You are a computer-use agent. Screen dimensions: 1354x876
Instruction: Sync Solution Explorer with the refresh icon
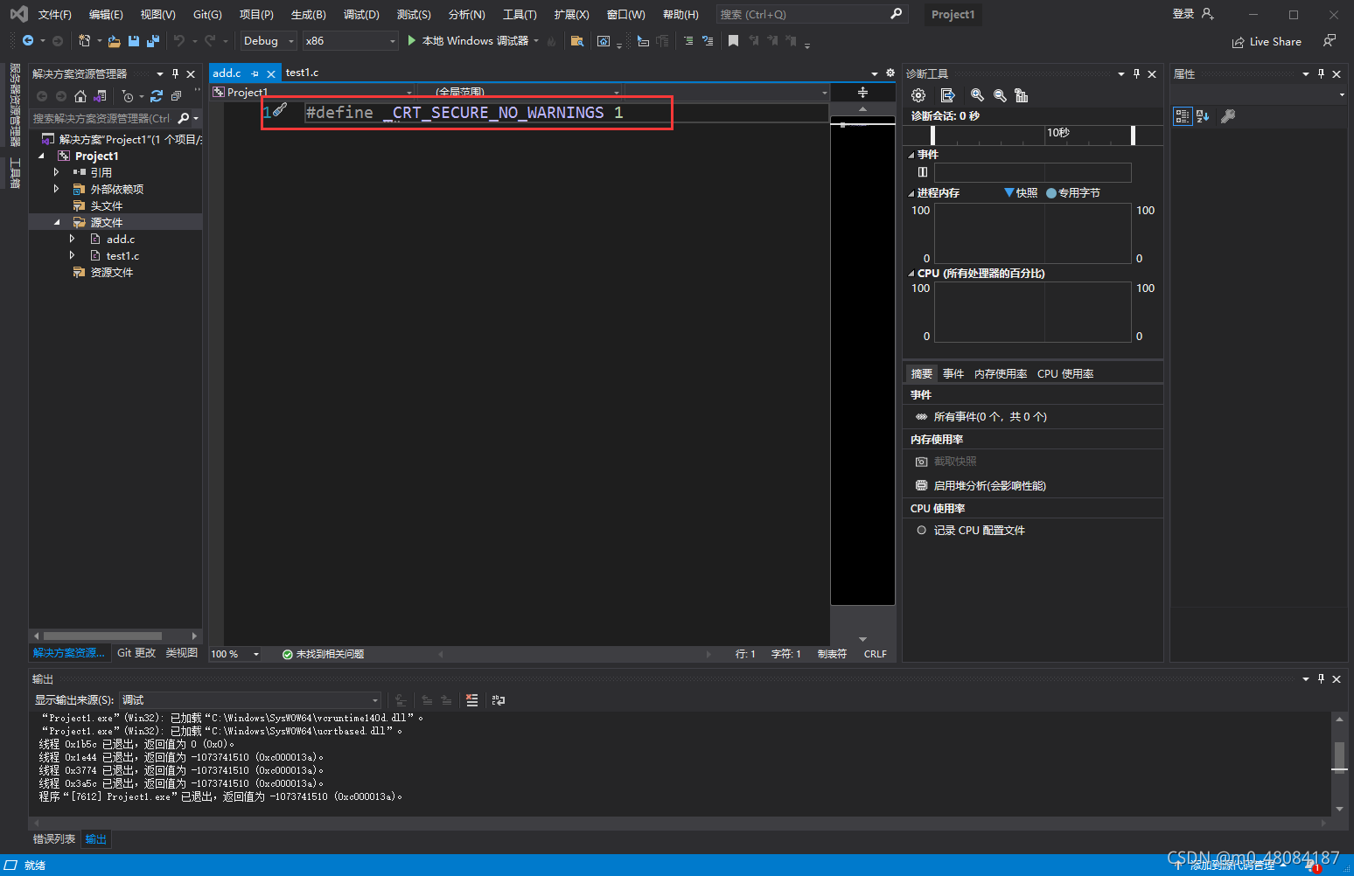pyautogui.click(x=157, y=96)
